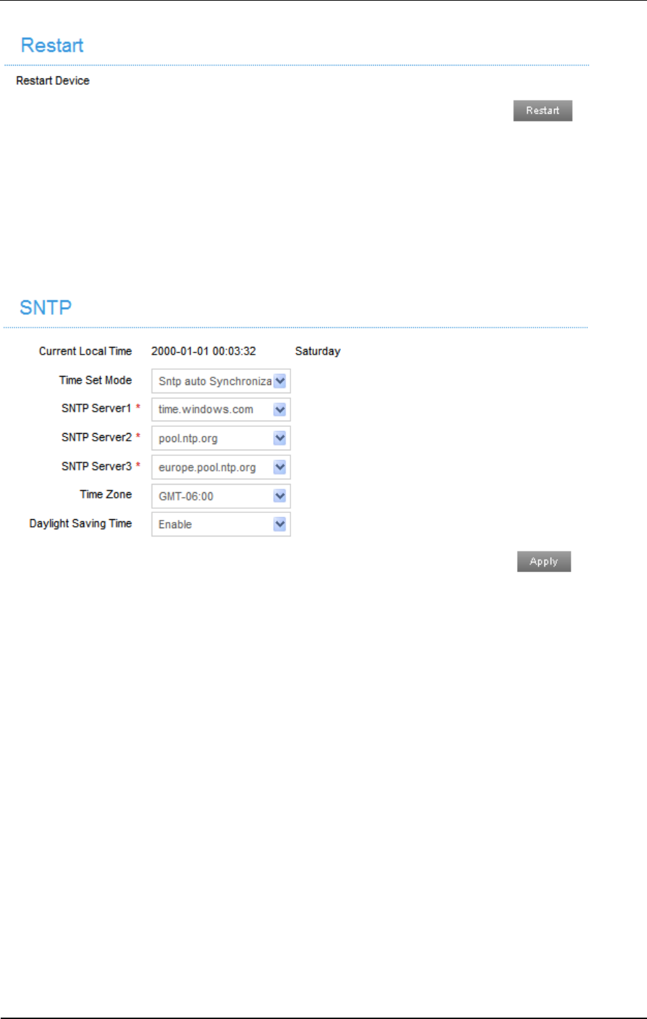Click the SNTP Server2 label
This screenshot has width=647, height=1019.
tap(96, 437)
